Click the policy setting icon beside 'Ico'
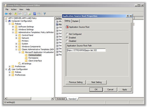This screenshot has width=148, height=108. coord(57,30)
